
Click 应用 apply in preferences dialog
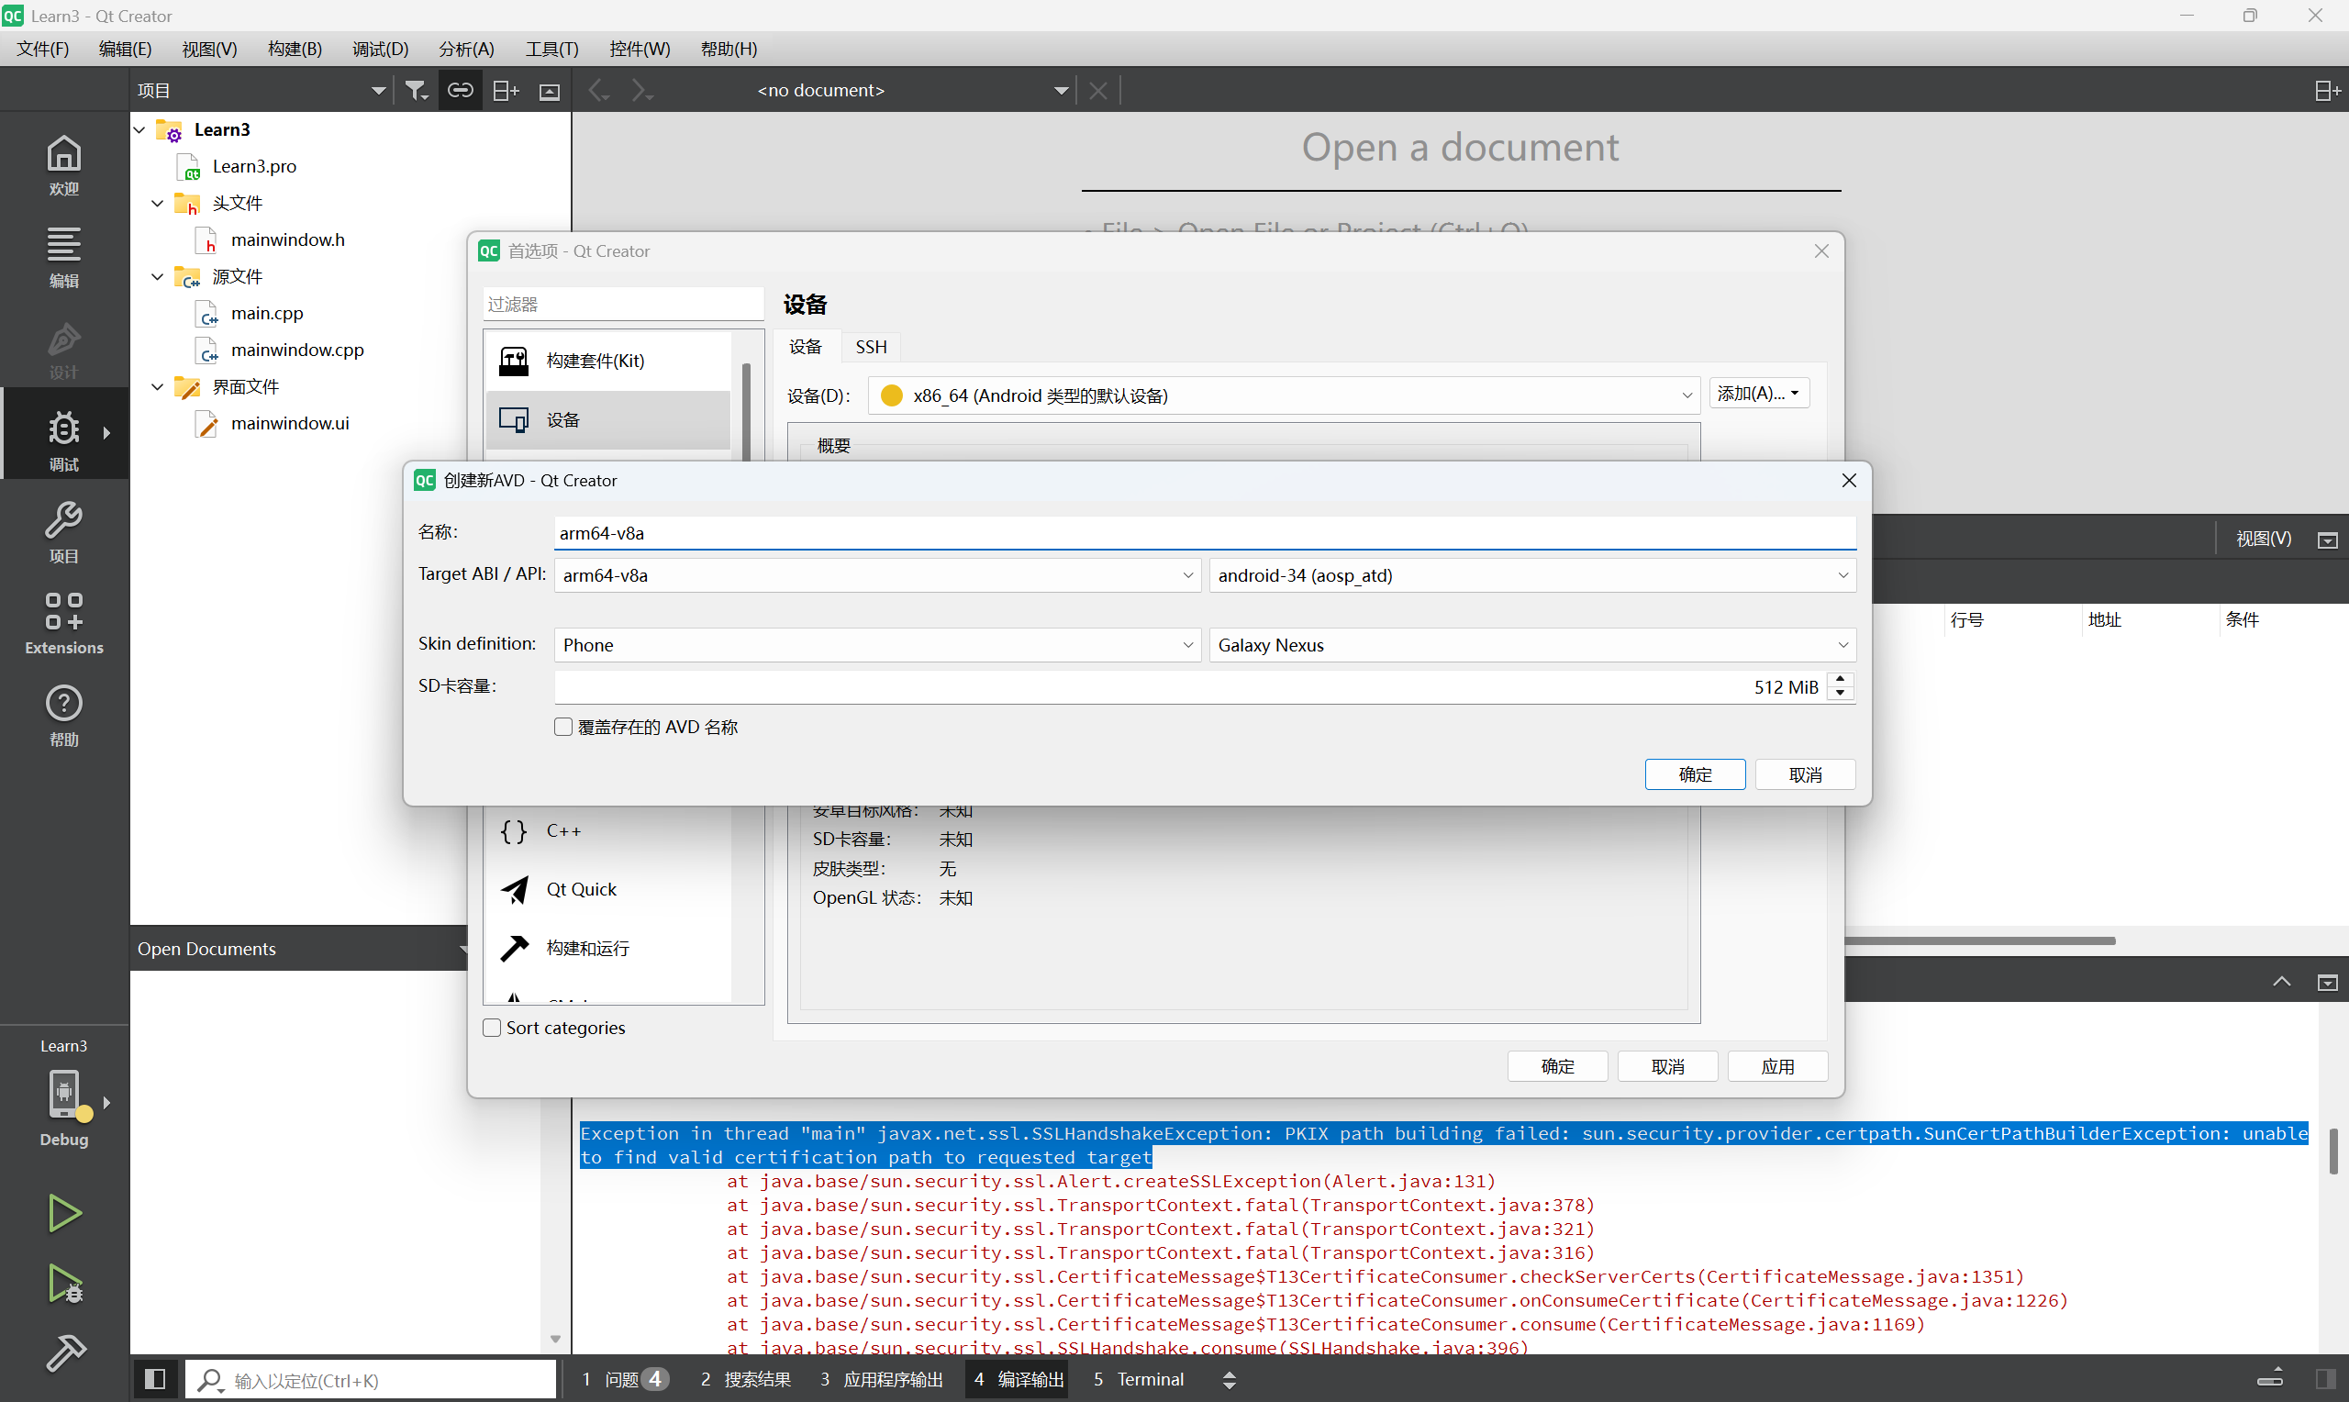(x=1777, y=1066)
